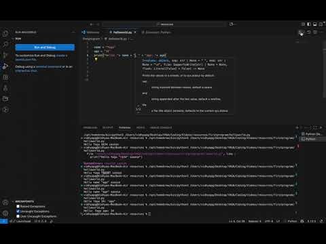Screen dimensions: 326x244
Task: Open the Manage gear icon
Action: click(5, 213)
